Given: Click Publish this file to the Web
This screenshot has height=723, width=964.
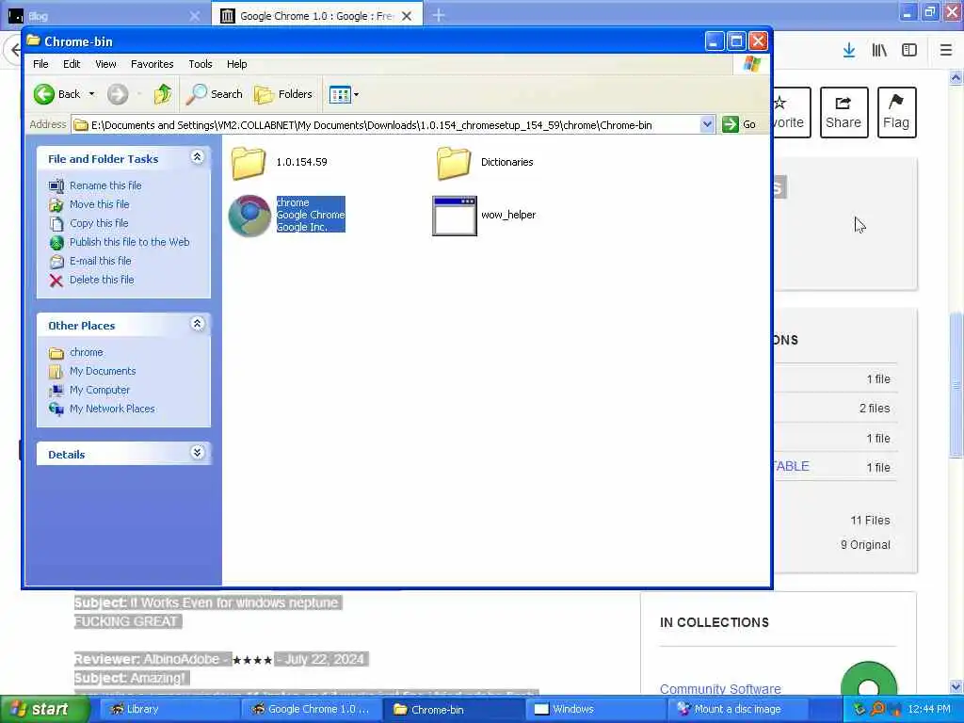Looking at the screenshot, I should tap(129, 242).
